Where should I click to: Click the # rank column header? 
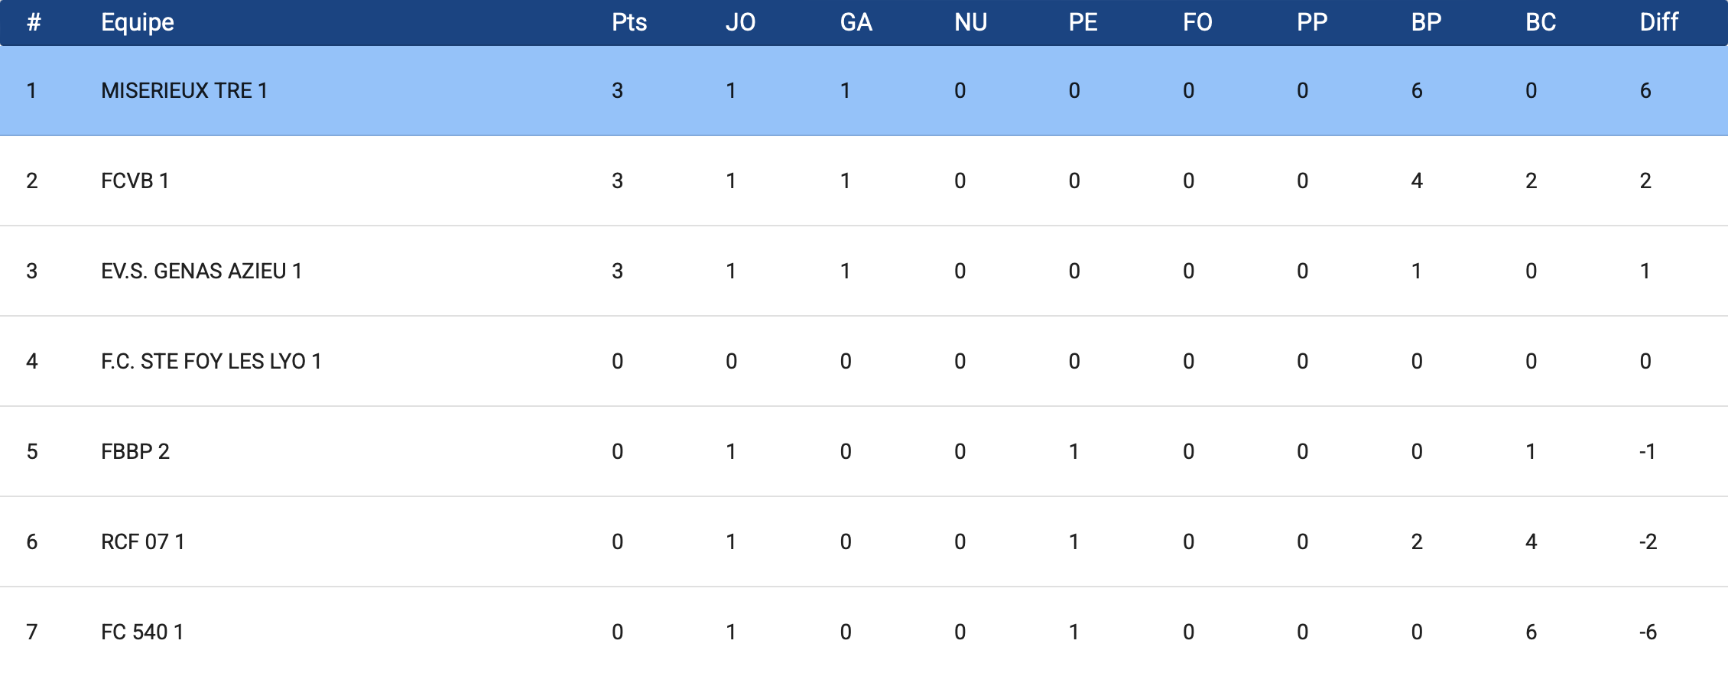(x=33, y=22)
